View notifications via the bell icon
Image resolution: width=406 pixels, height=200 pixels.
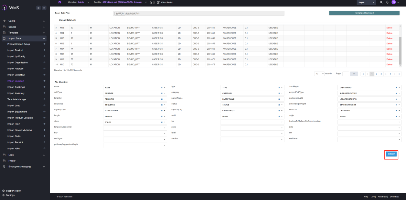387,2
